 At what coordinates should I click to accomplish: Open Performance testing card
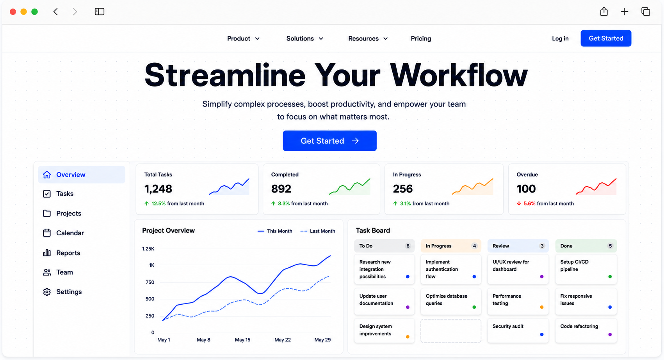[x=518, y=301]
